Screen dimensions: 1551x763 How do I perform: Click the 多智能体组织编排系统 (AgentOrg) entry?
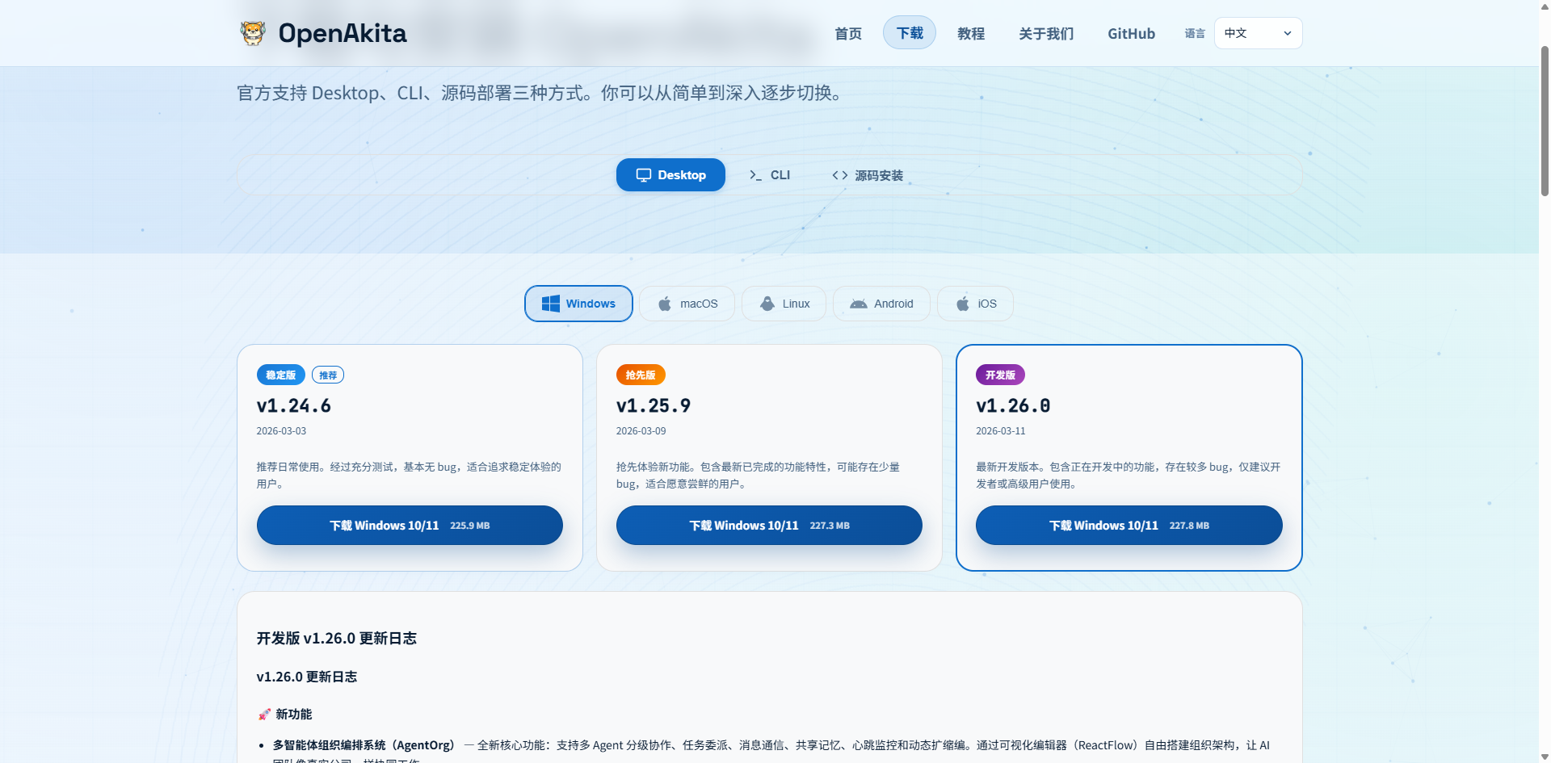pyautogui.click(x=364, y=745)
